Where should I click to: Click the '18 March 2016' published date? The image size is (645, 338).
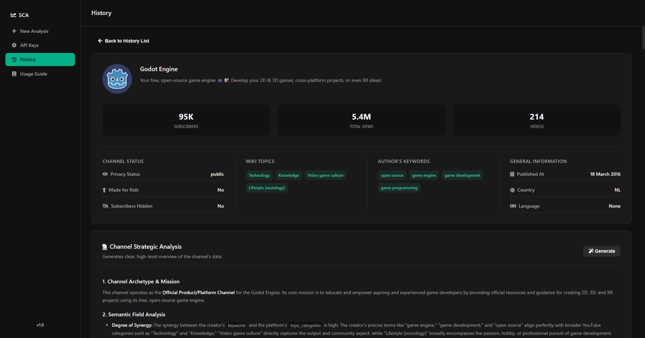[x=605, y=174]
